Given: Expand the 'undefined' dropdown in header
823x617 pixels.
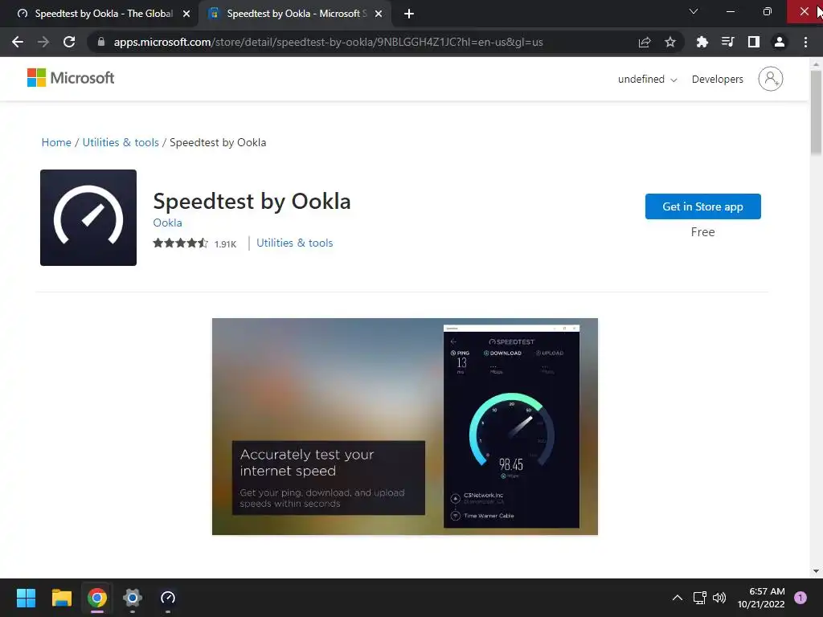Looking at the screenshot, I should tap(647, 80).
